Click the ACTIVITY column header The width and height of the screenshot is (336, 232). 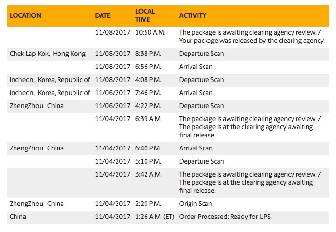(192, 15)
